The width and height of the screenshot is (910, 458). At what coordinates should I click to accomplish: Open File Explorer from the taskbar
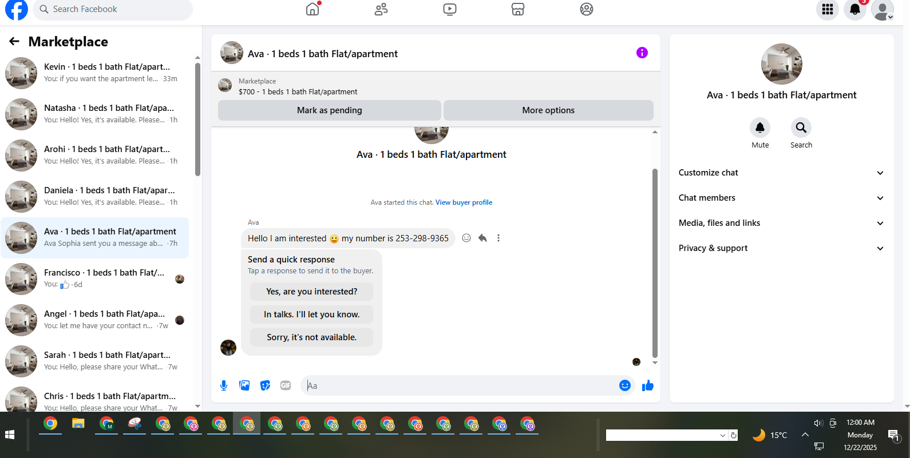78,424
